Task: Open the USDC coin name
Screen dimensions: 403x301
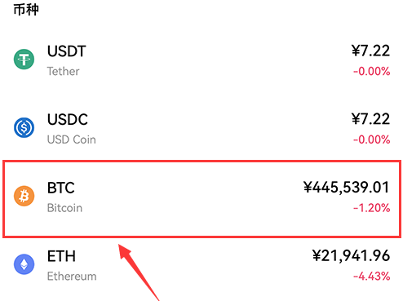Action: [68, 119]
